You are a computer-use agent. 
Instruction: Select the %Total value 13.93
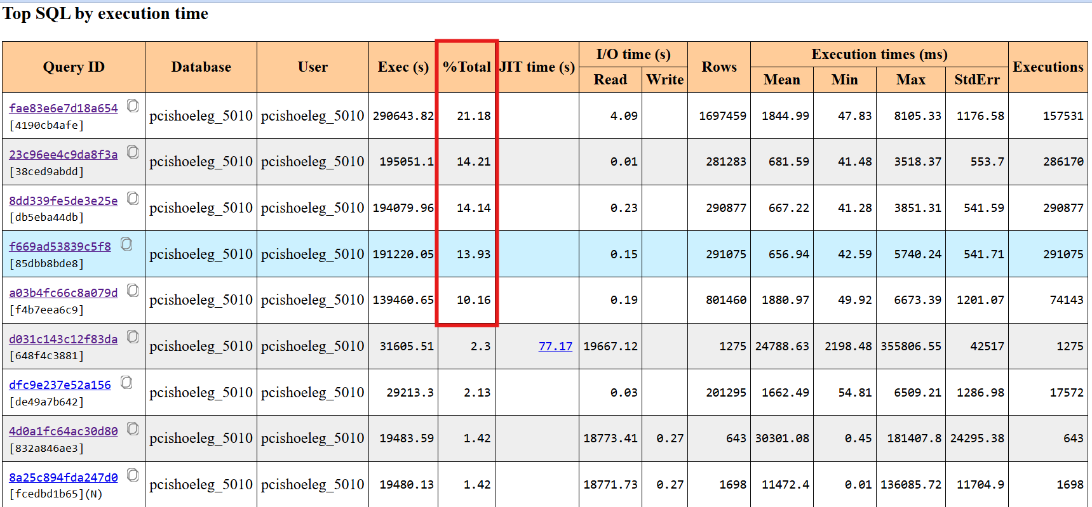point(474,254)
